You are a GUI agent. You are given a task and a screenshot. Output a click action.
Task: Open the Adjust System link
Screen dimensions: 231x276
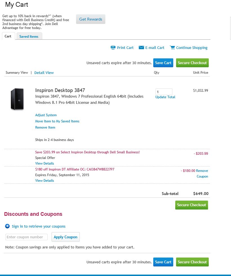[46, 115]
